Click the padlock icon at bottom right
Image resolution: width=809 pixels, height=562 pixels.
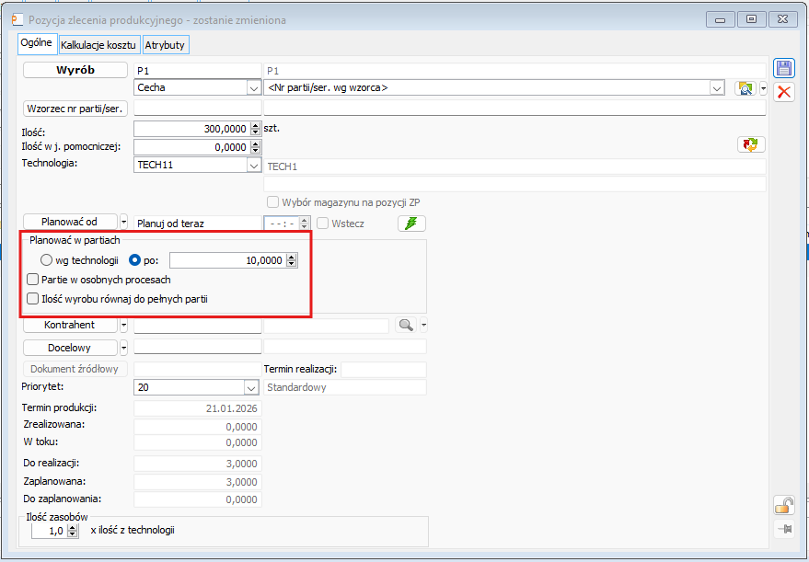[x=784, y=505]
